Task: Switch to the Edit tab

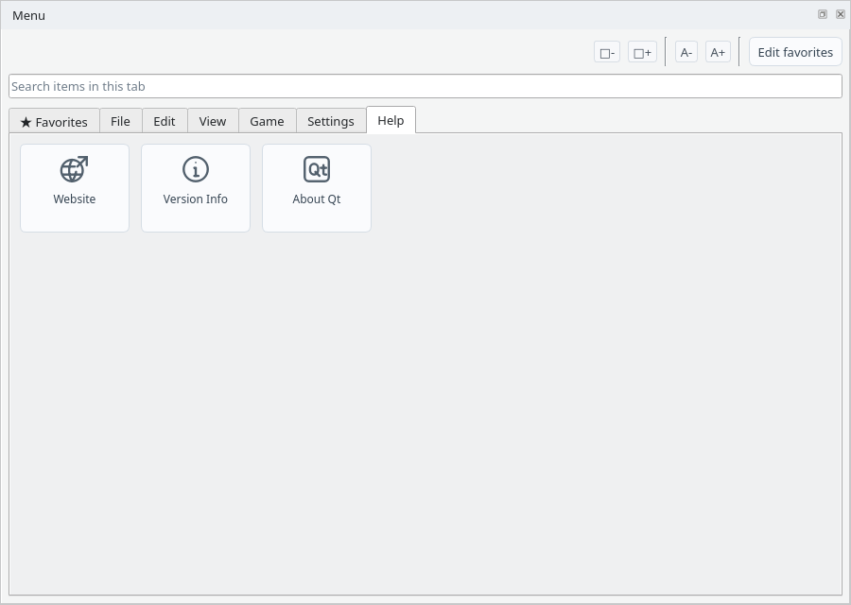Action: coord(165,122)
